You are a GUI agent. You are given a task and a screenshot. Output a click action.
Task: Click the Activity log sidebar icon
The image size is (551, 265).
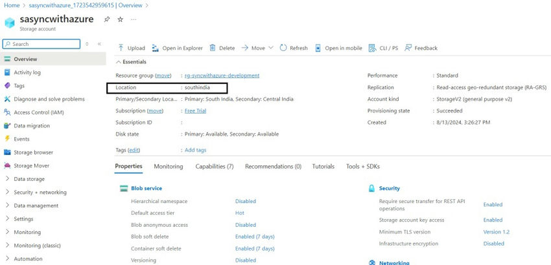pyautogui.click(x=7, y=72)
